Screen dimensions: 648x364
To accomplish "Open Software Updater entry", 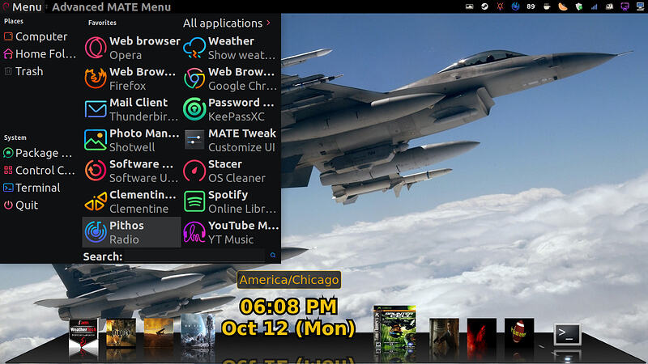I will [x=131, y=171].
